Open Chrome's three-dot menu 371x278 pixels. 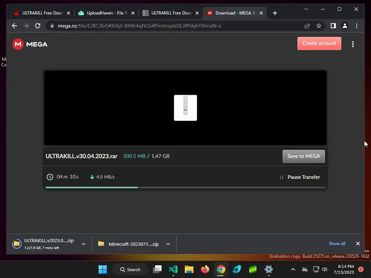357,26
